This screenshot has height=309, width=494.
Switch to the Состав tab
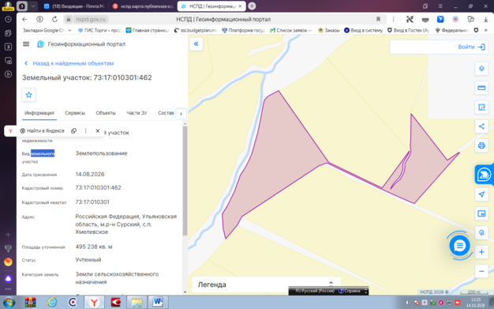pos(166,113)
